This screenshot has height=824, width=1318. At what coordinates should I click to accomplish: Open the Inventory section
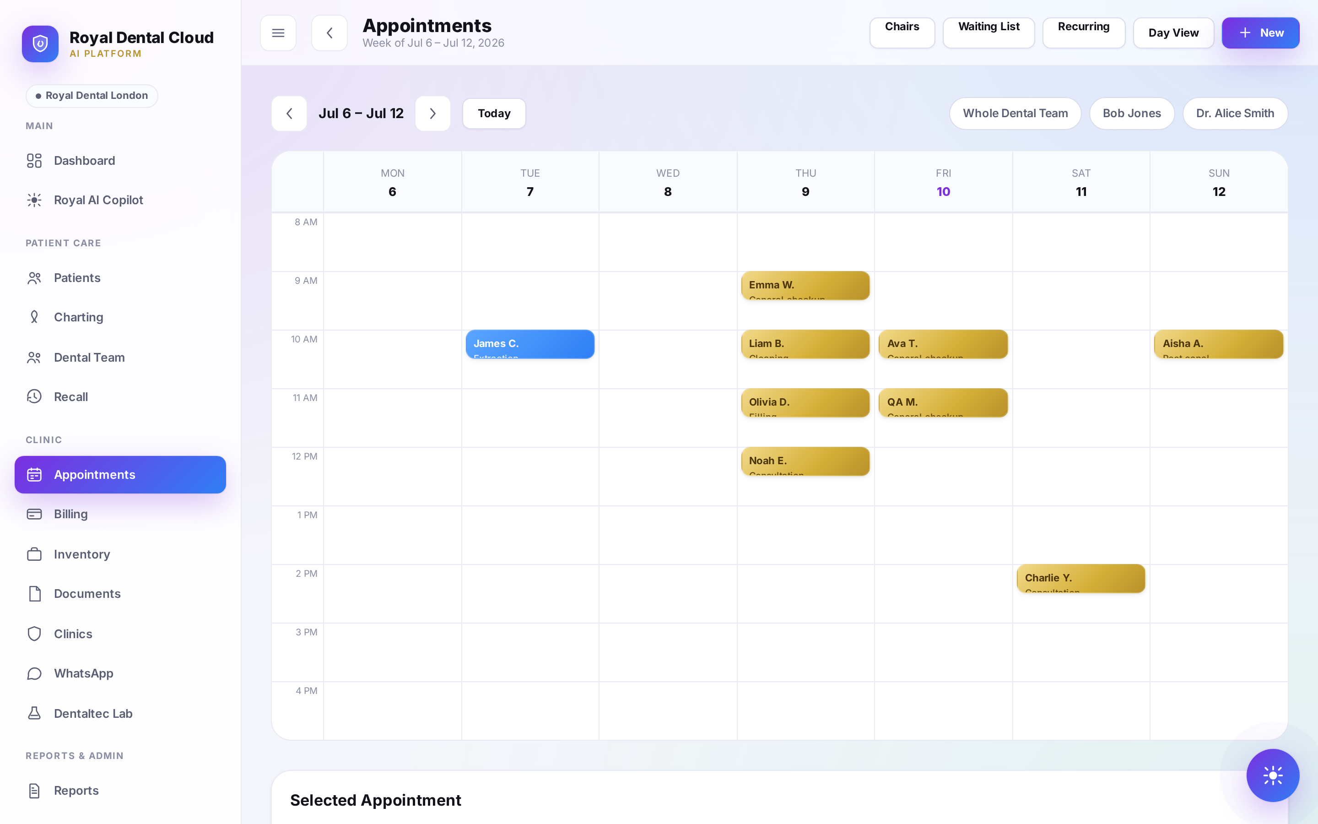click(x=120, y=554)
